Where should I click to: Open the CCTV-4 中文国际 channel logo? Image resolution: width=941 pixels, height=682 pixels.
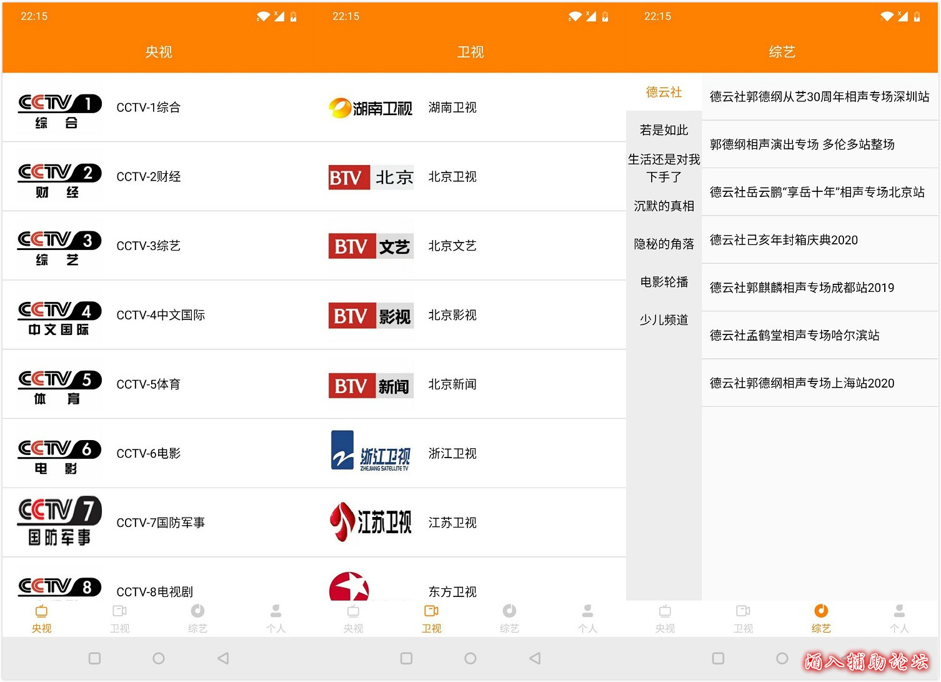tap(59, 319)
